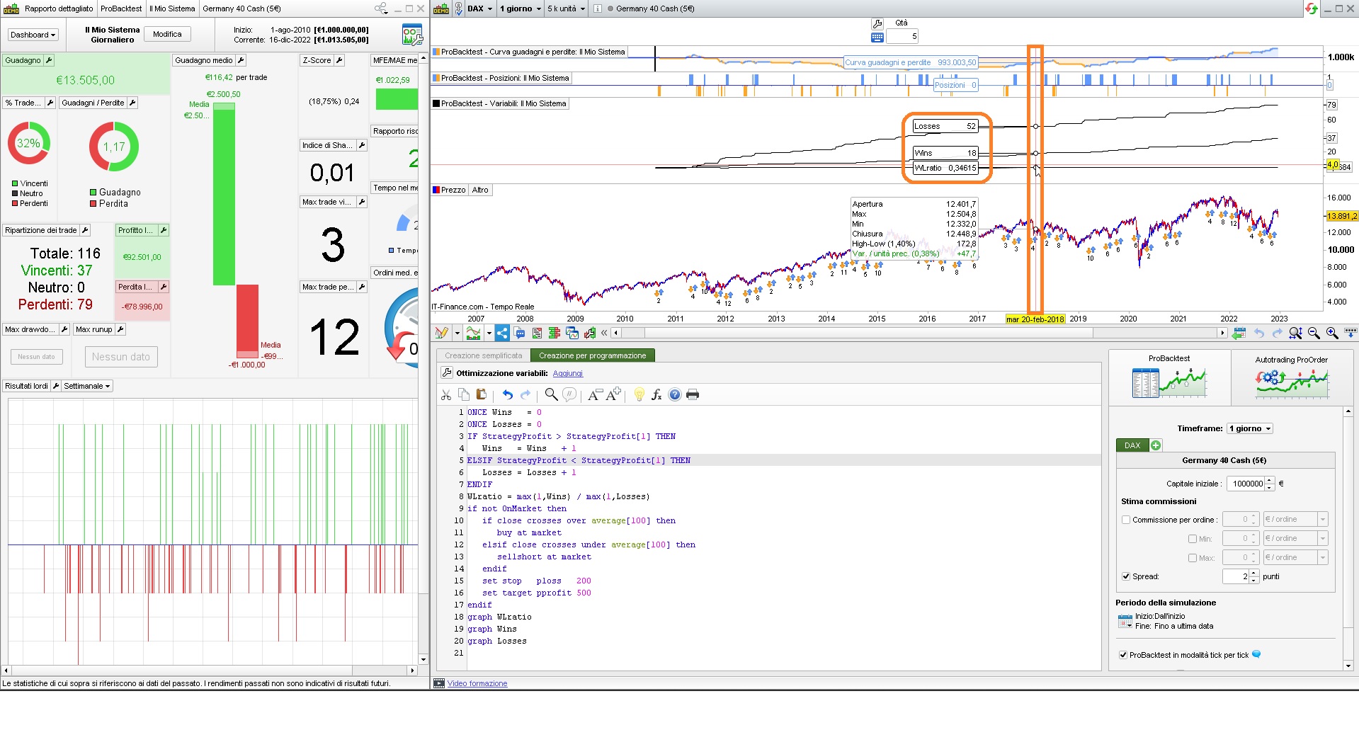This screenshot has width=1359, height=730.
Task: Click the copy icon in code editor toolbar
Action: pyautogui.click(x=464, y=395)
